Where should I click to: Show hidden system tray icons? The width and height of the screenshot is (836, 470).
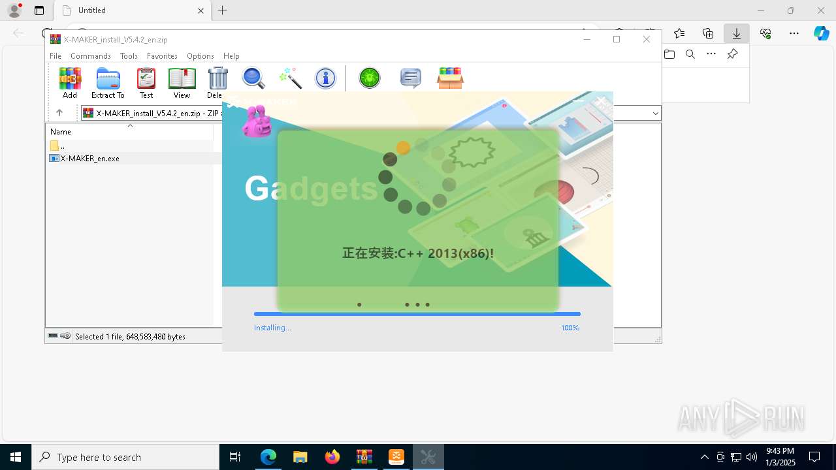(705, 457)
